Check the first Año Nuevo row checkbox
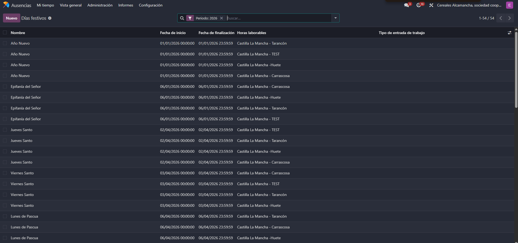This screenshot has height=243, width=518. pos(5,43)
